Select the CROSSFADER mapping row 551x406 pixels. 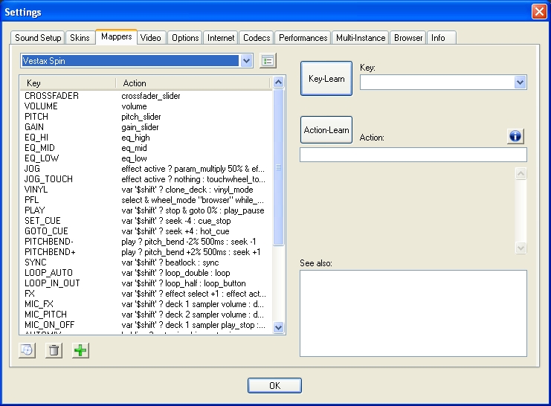tap(51, 96)
